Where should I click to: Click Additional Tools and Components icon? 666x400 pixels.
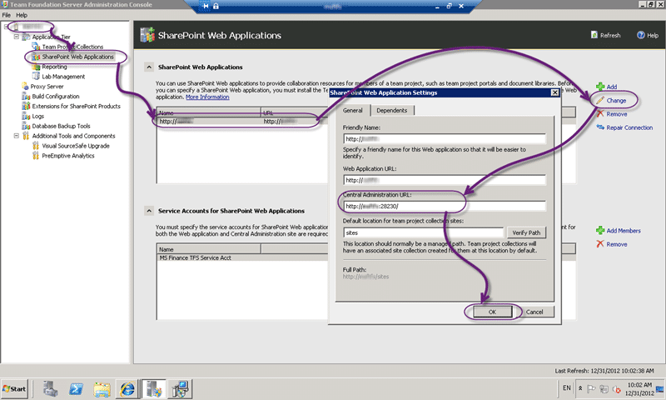[x=26, y=136]
